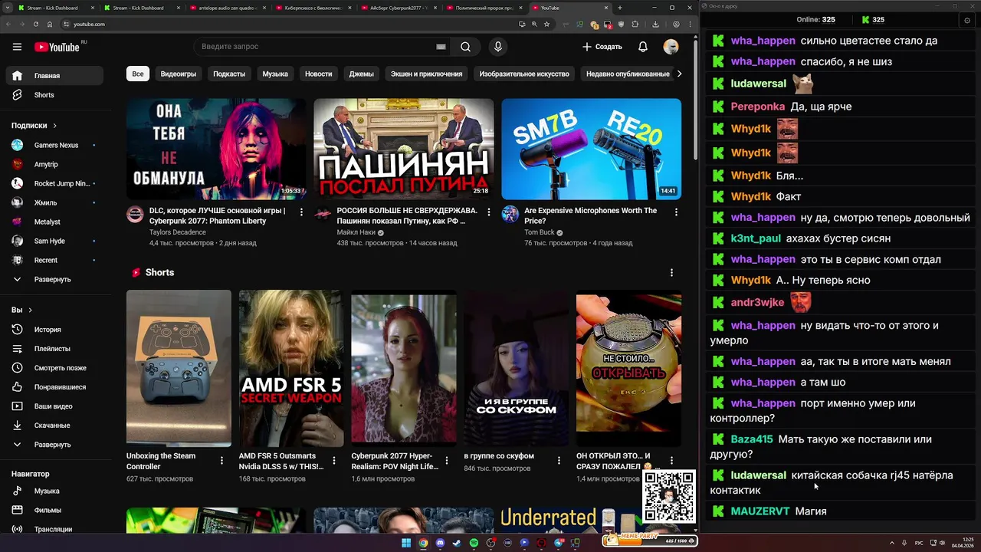
Task: Select the Все filter chip
Action: pyautogui.click(x=138, y=74)
